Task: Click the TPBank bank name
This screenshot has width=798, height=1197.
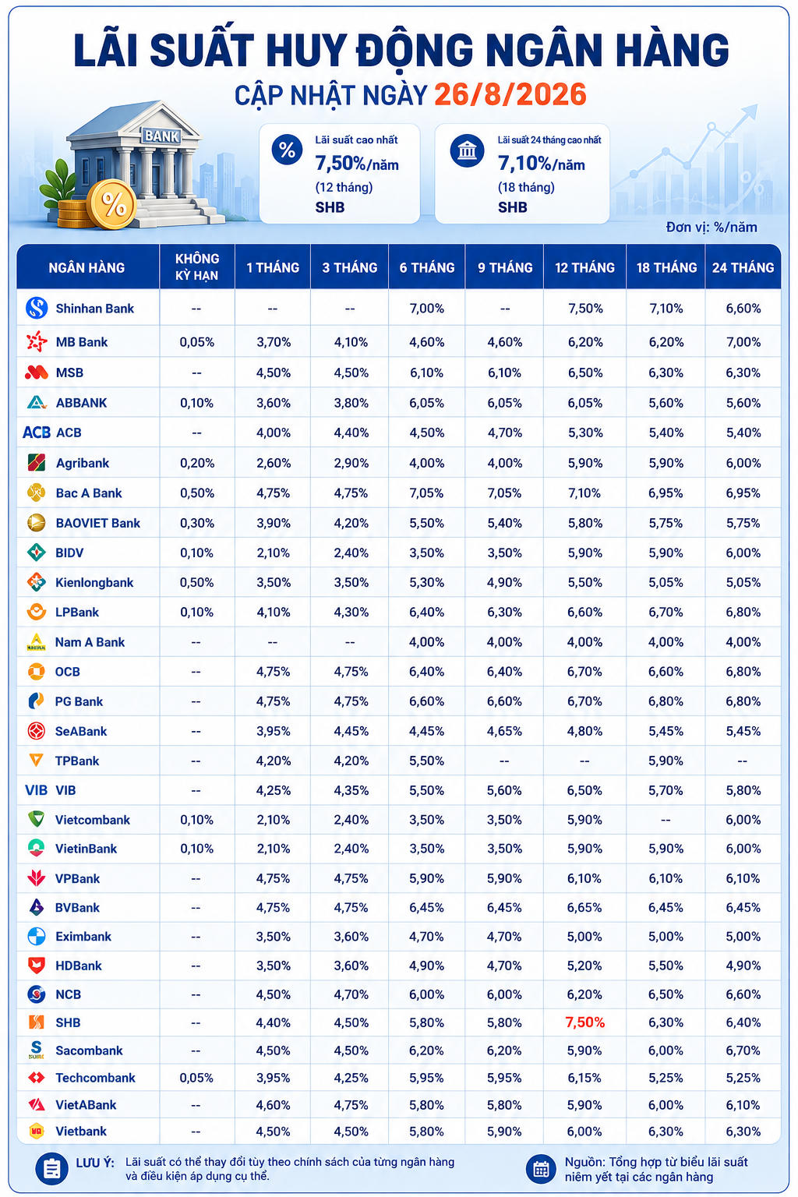Action: (x=77, y=761)
